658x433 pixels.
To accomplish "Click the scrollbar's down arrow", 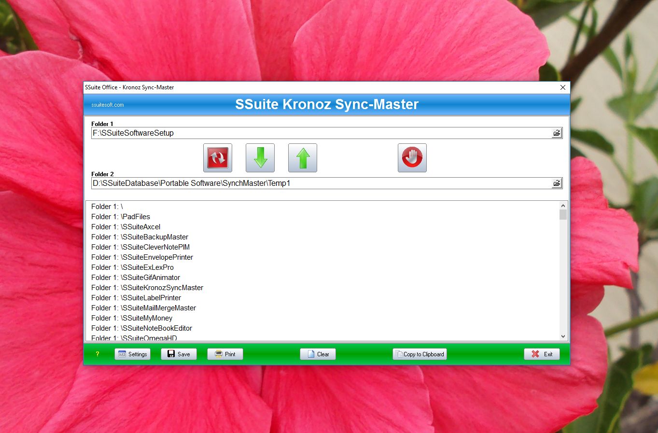I will 563,336.
